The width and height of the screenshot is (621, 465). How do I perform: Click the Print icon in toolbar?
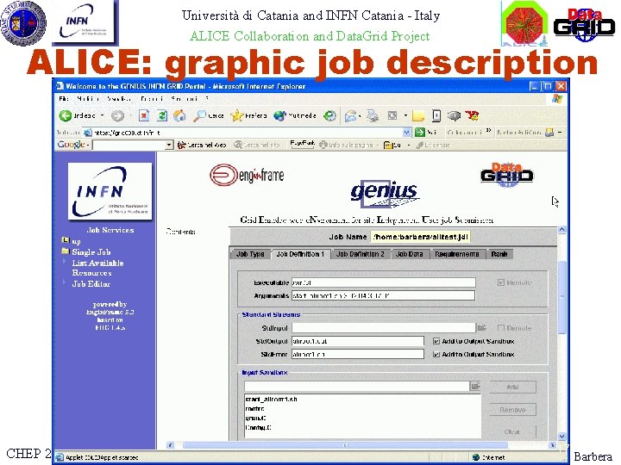pos(373,115)
